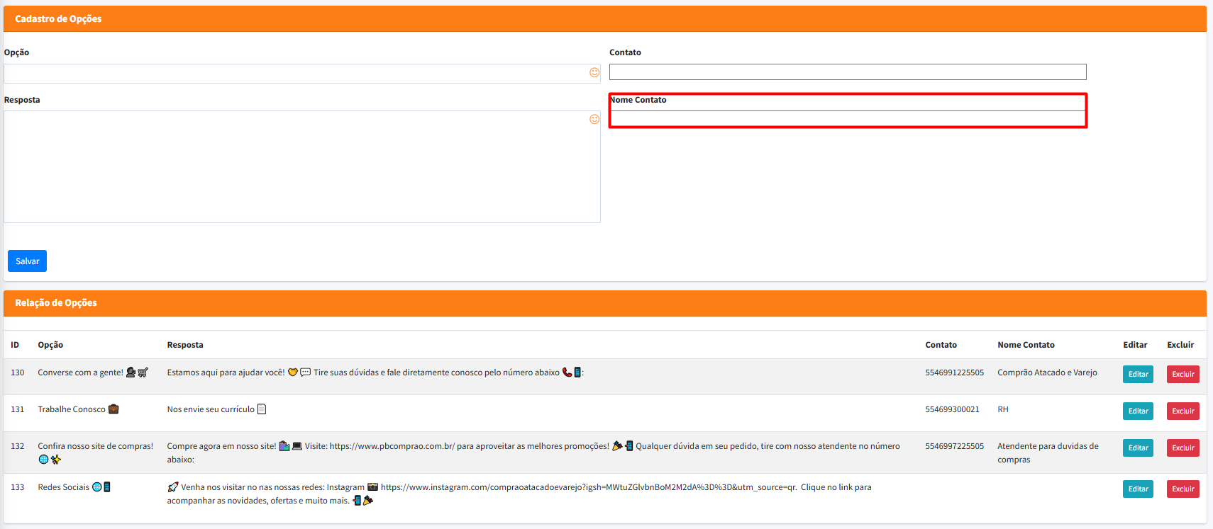The width and height of the screenshot is (1213, 529).
Task: Delete option 130 Converse com a gente
Action: click(x=1182, y=374)
